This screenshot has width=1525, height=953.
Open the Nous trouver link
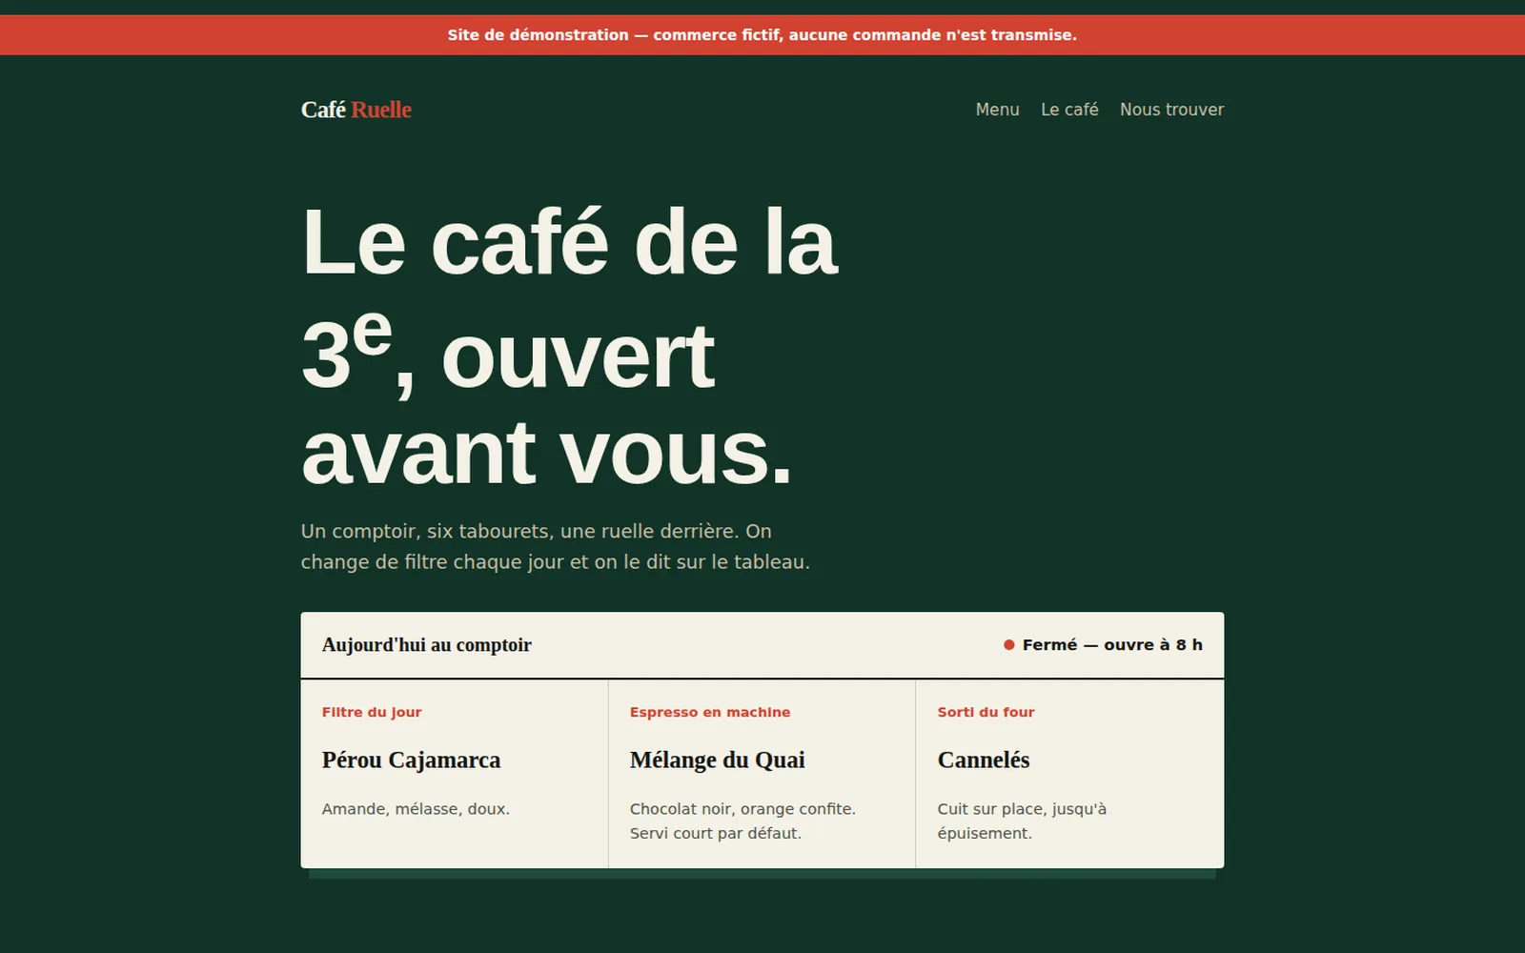pos(1171,110)
